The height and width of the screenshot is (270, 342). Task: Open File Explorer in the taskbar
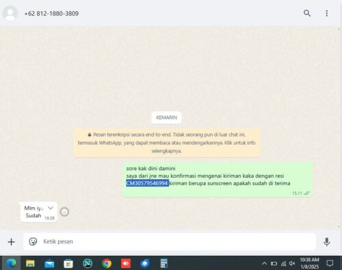click(30, 264)
